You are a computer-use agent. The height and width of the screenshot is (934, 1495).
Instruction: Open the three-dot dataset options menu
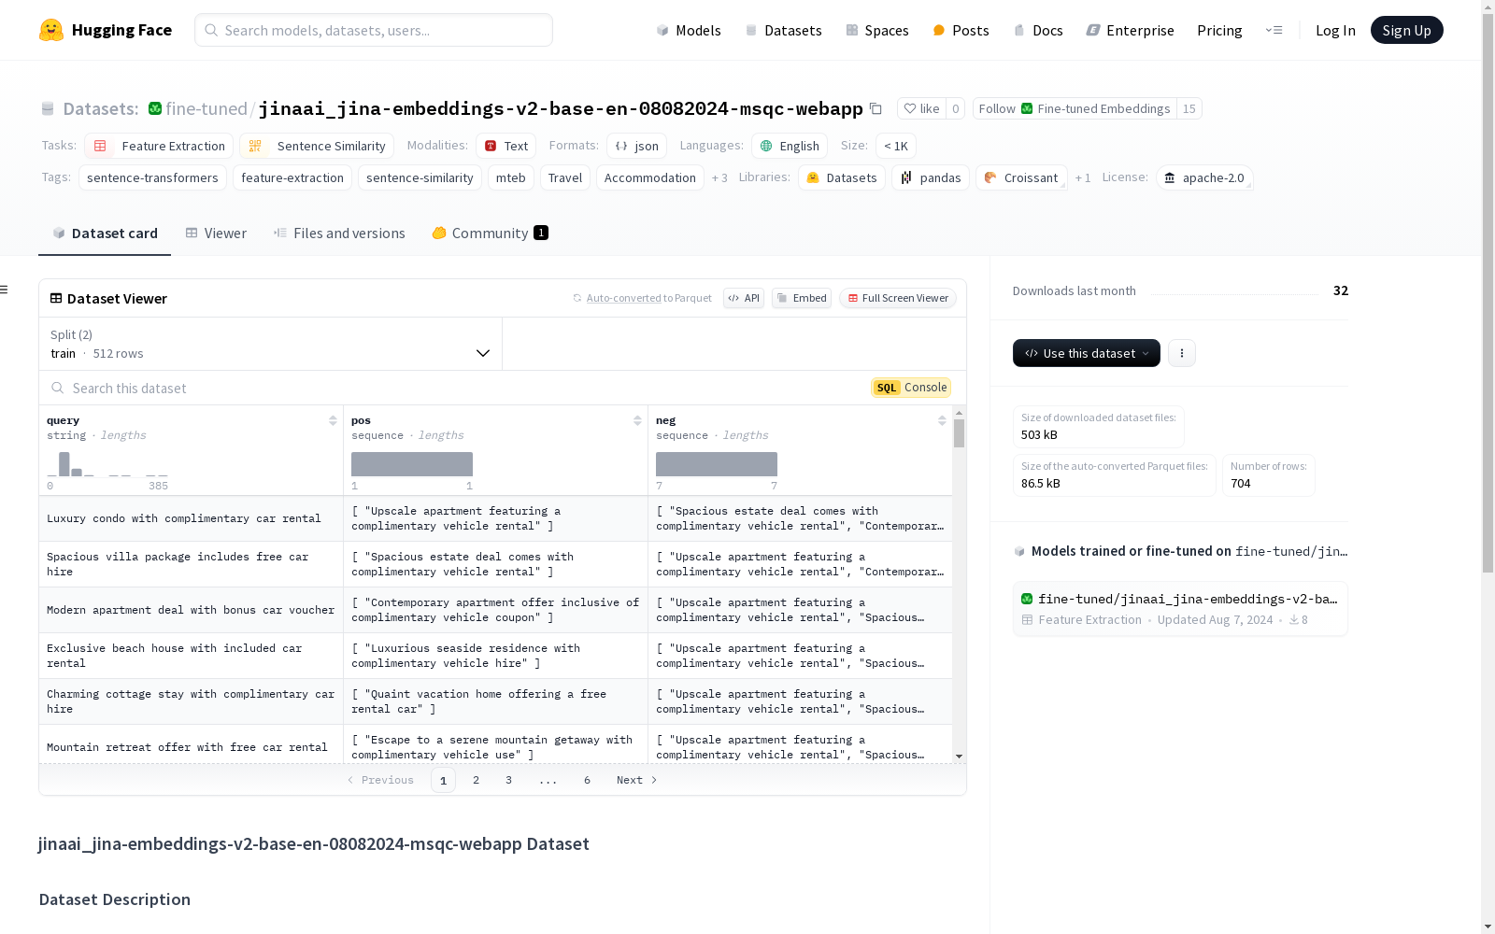1182,353
